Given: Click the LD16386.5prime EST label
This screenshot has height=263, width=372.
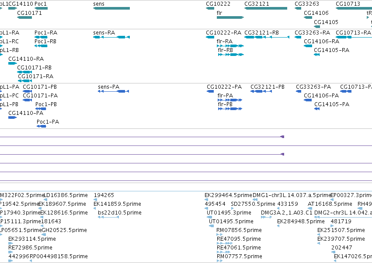Looking at the screenshot, I should tap(66, 195).
